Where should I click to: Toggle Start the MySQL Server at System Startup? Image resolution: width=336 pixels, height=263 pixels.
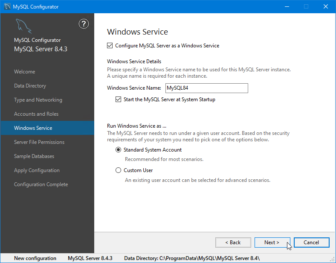pyautogui.click(x=118, y=99)
